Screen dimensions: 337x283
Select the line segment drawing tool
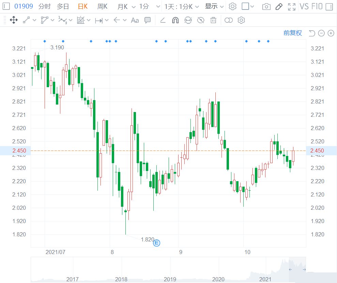[x=27, y=20]
